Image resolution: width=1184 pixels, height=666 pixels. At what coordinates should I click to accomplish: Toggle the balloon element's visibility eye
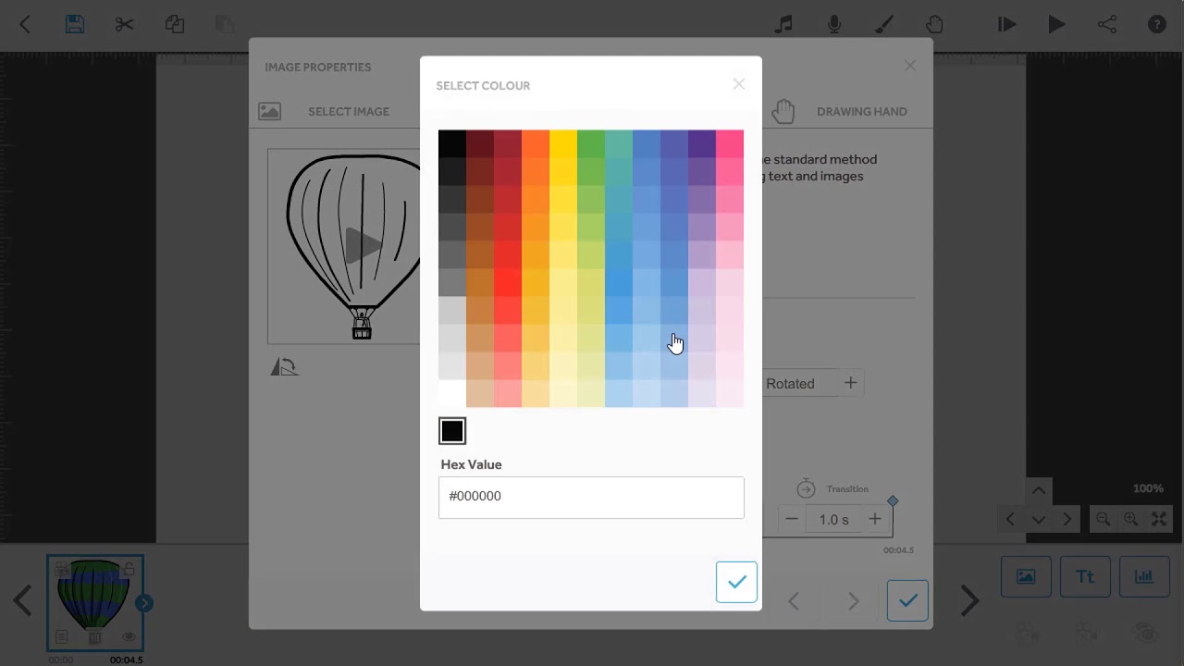[129, 637]
